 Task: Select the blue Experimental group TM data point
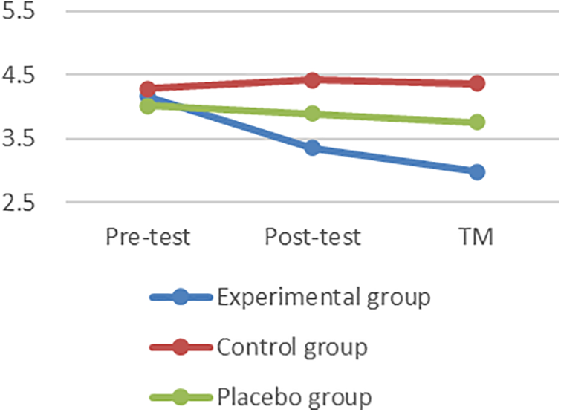tap(476, 172)
